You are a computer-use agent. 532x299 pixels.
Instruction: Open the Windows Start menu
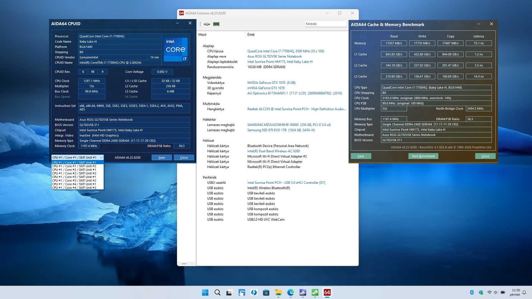(205, 292)
